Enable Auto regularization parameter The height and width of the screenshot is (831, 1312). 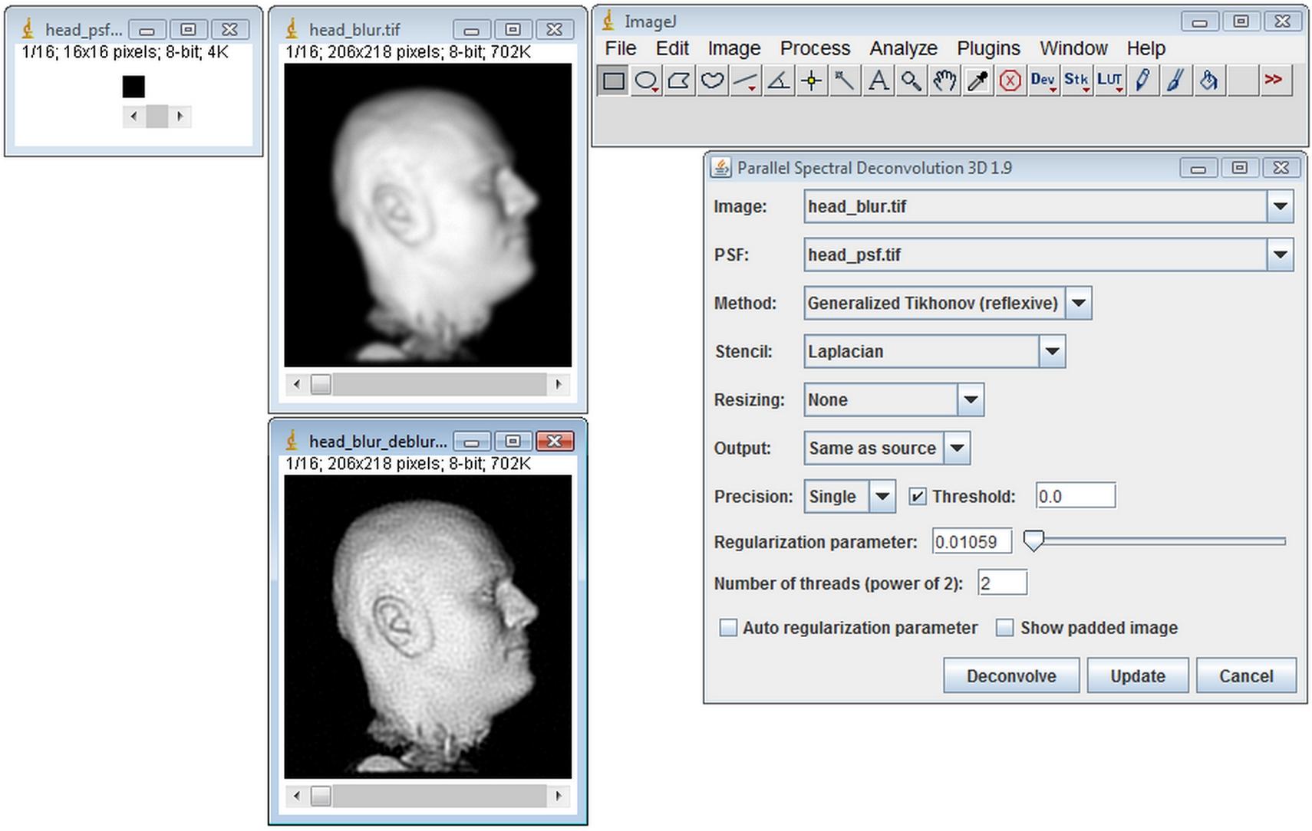pyautogui.click(x=727, y=628)
